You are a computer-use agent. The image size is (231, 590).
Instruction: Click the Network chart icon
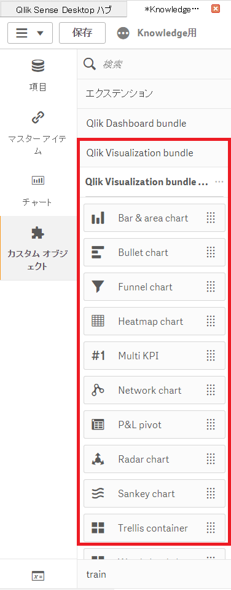tap(98, 390)
